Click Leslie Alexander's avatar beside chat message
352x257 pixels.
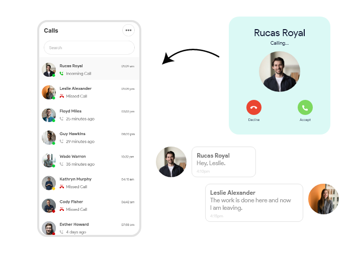[x=323, y=199]
